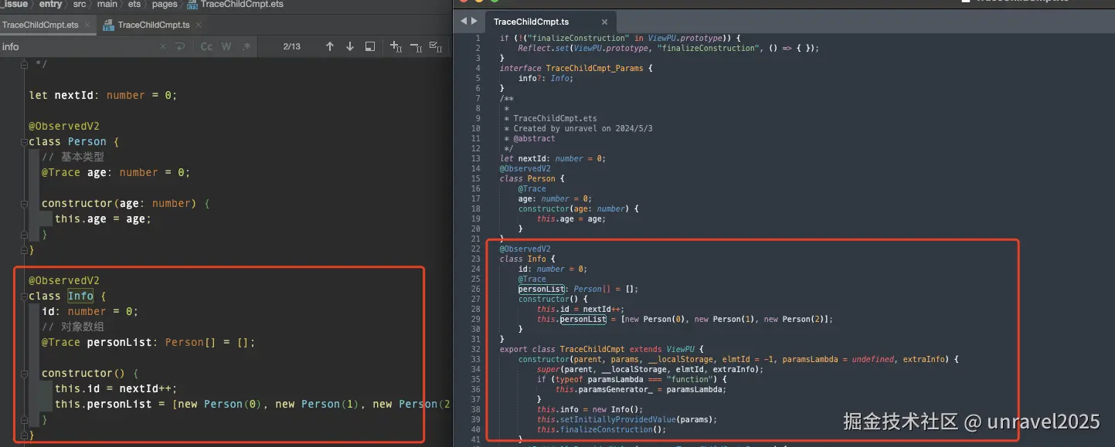
Task: Click ETS file icon in breadcrumb
Action: click(x=192, y=5)
